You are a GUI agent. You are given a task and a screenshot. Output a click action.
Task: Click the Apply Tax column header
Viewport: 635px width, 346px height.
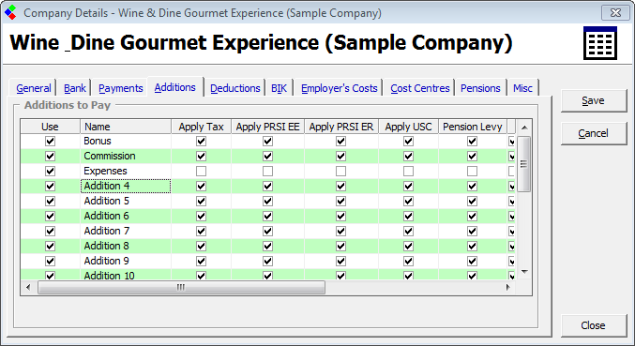pyautogui.click(x=202, y=127)
